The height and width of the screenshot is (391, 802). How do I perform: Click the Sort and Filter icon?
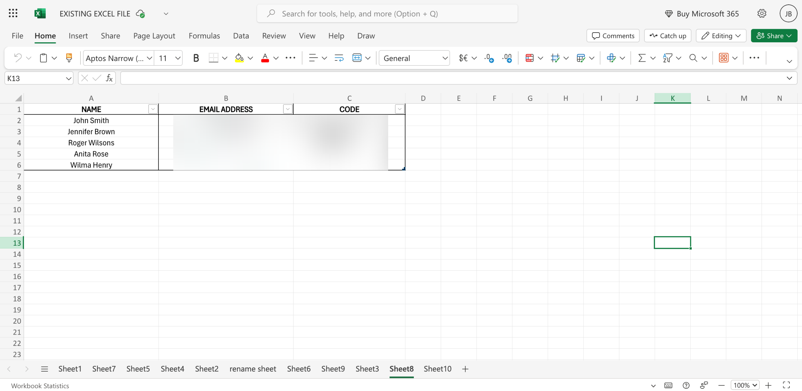pos(667,58)
